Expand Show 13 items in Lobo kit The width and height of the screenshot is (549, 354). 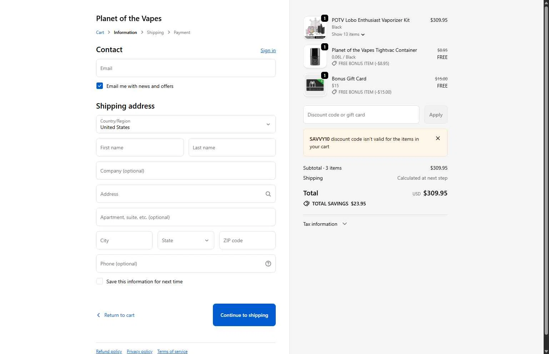click(x=348, y=34)
